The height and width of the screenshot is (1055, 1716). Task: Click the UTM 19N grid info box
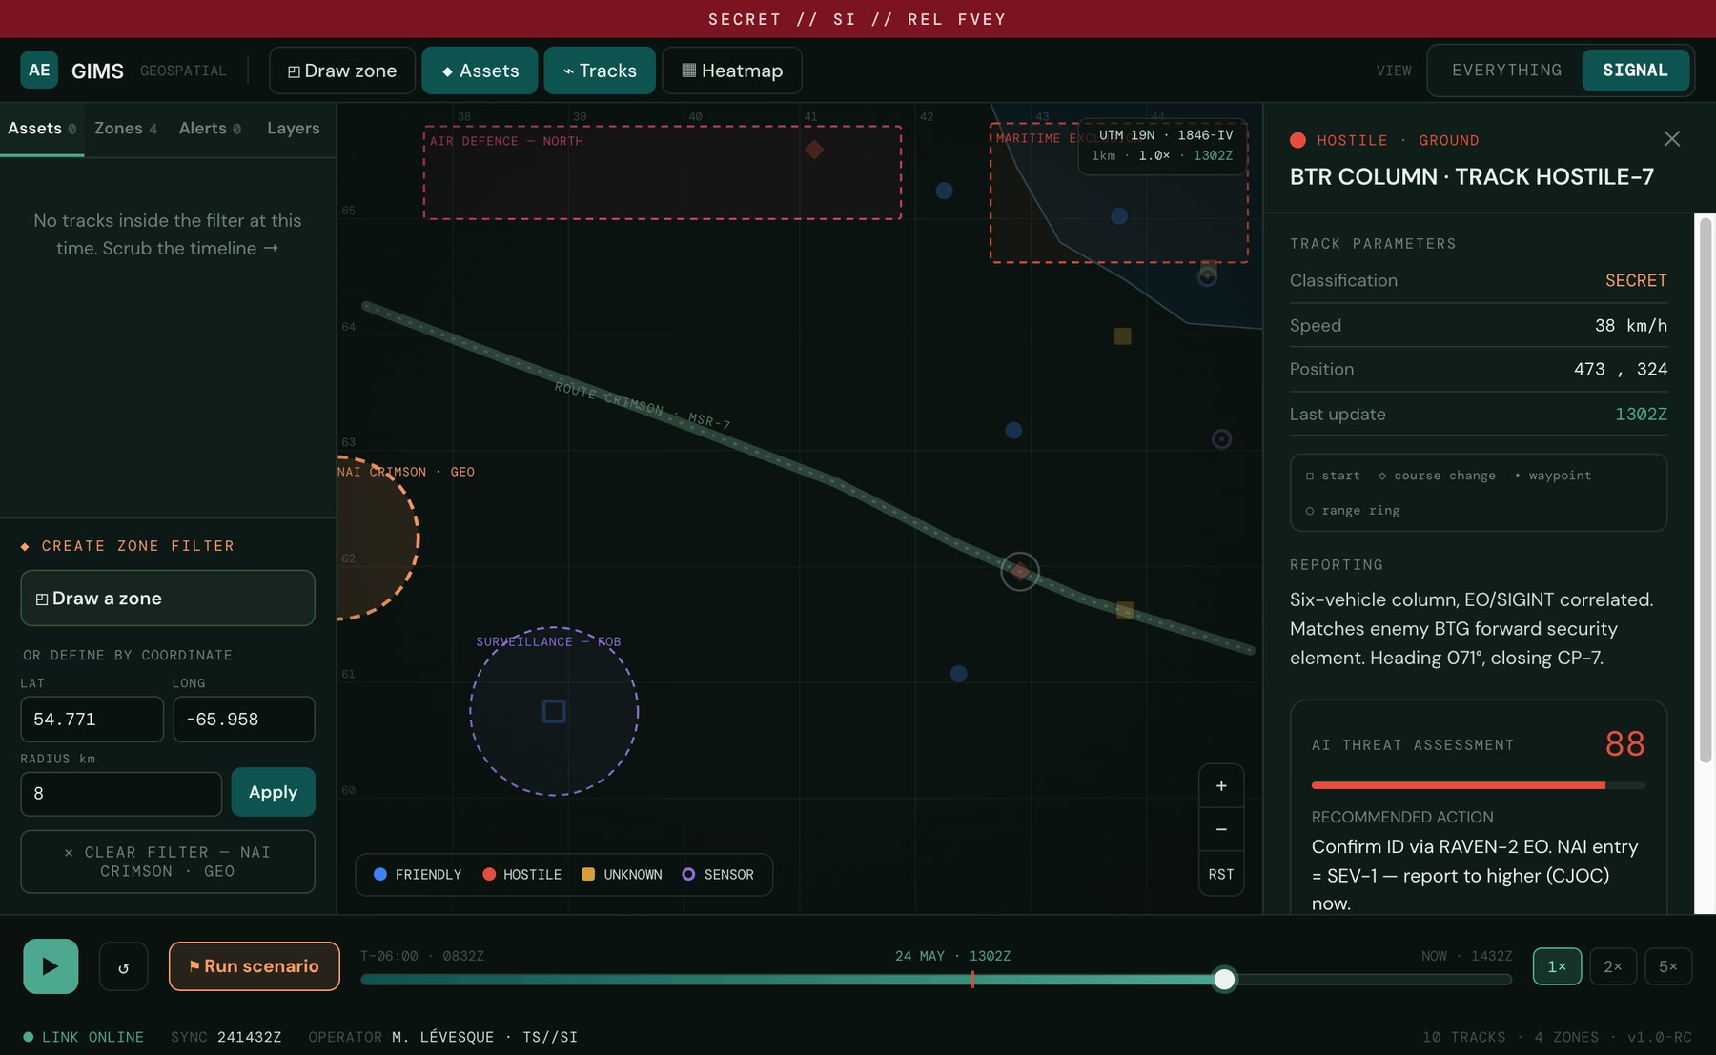coord(1164,146)
